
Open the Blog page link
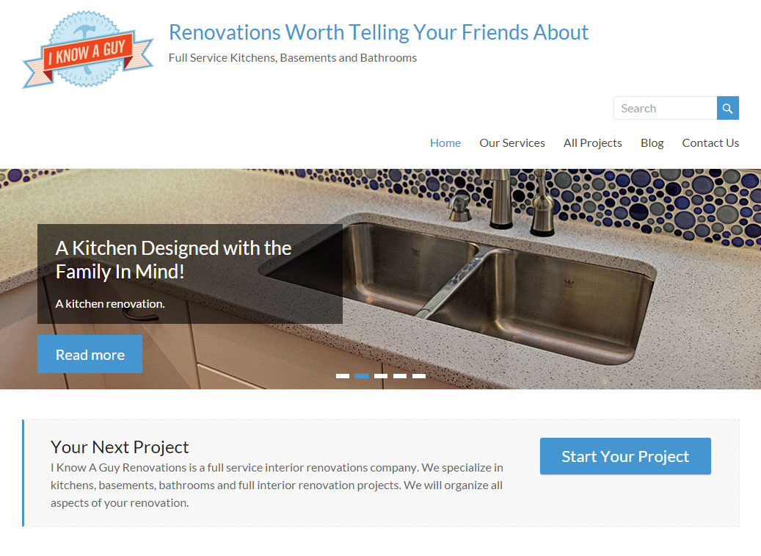[652, 143]
